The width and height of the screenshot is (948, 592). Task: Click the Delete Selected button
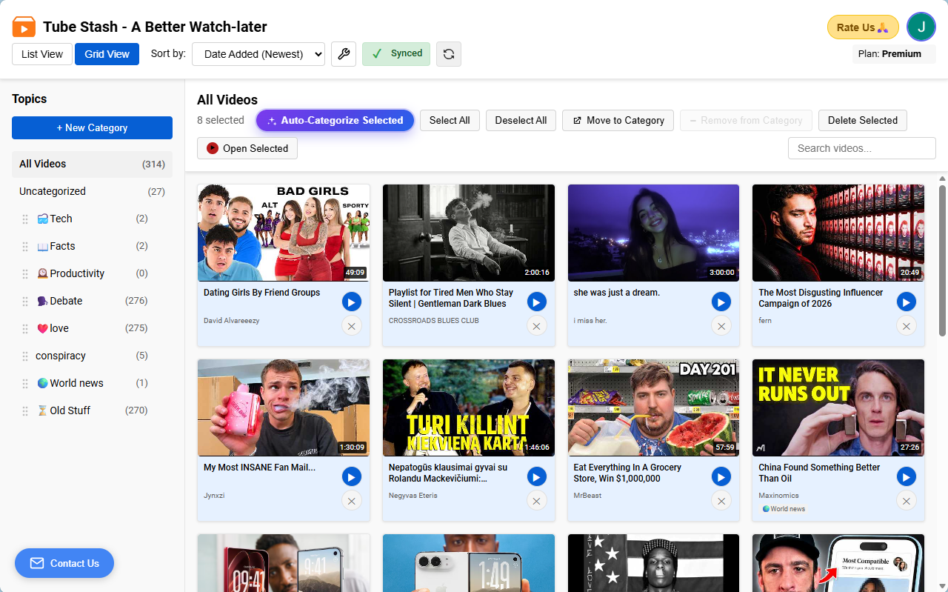click(862, 120)
